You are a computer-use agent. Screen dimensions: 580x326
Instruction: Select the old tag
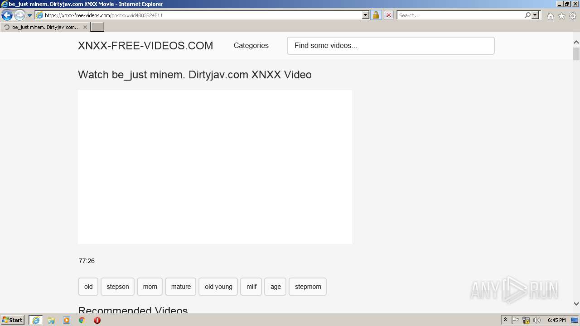pos(88,287)
